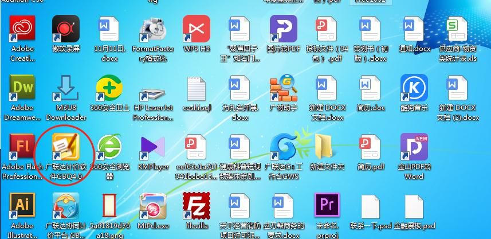Select the filezilla desktop icon
Viewport: 491px width, 239px height.
coord(196,207)
